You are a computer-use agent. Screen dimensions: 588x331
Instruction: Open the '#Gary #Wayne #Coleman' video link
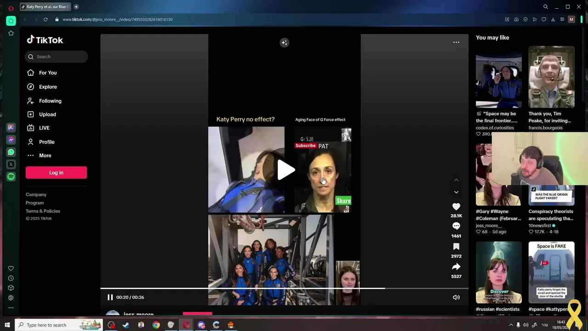point(498,215)
